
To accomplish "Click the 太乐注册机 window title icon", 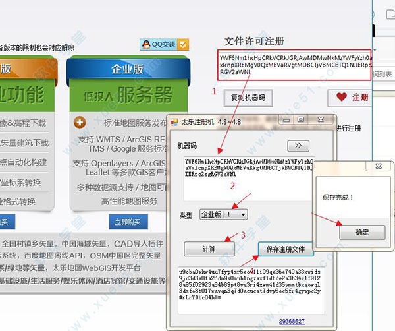I will pos(171,121).
